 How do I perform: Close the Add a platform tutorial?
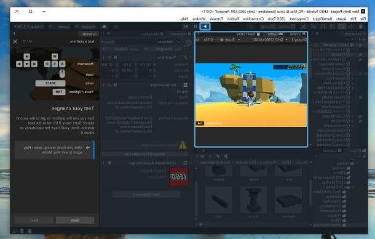(x=15, y=41)
